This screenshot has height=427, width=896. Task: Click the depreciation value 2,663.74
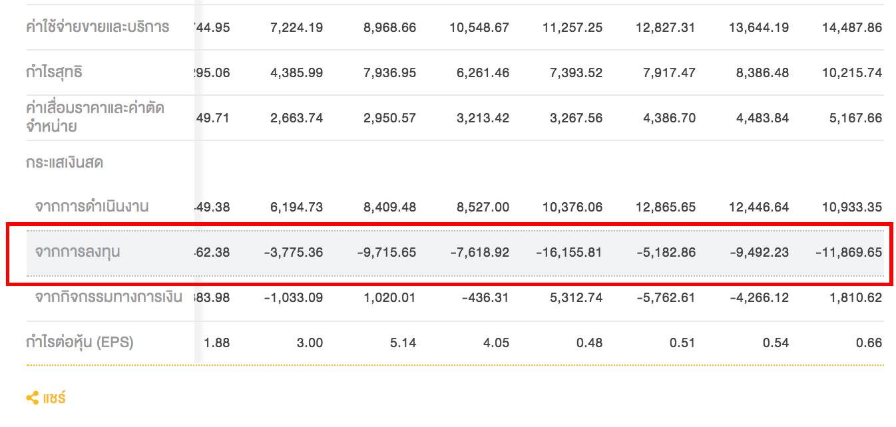[x=296, y=118]
